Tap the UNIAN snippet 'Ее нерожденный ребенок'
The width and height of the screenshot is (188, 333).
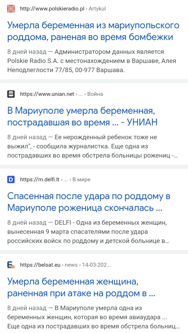pyautogui.click(x=93, y=146)
